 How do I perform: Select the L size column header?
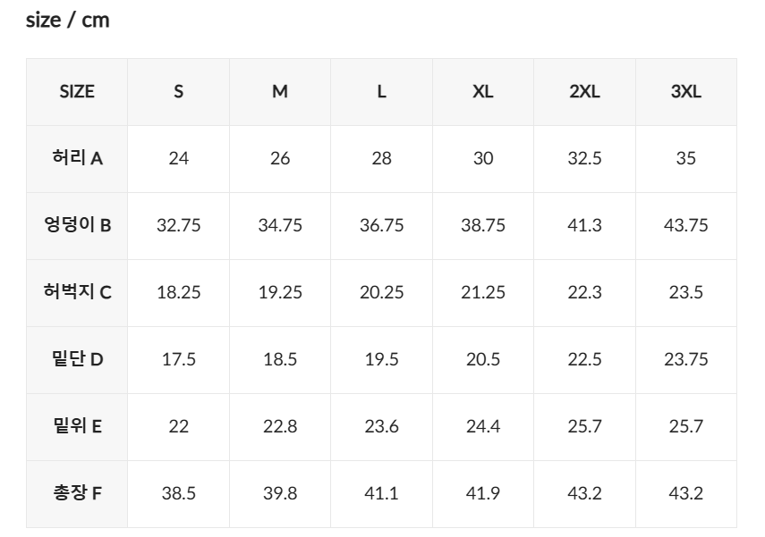click(381, 92)
